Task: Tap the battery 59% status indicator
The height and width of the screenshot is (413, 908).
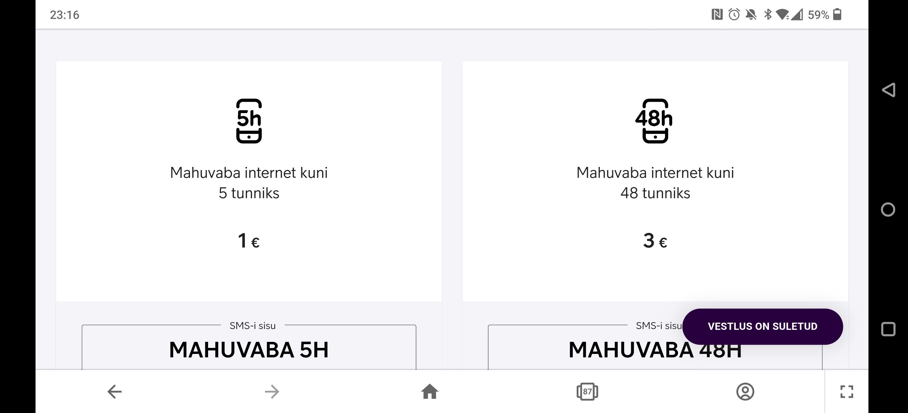Action: tap(825, 15)
